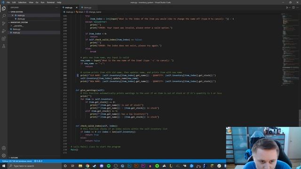Open the Run and Debug view

(x=4, y=31)
